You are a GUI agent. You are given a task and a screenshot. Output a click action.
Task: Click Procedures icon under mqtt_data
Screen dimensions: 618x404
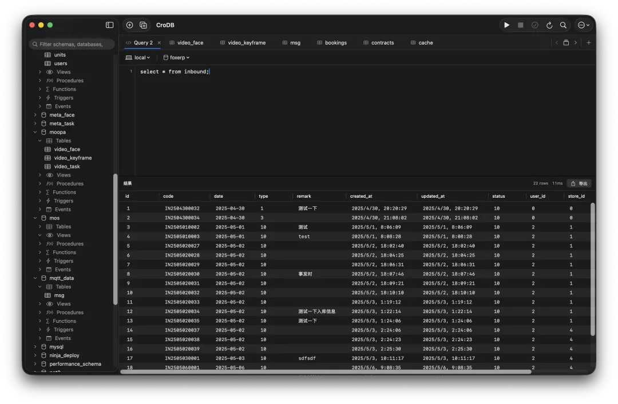[50, 313]
